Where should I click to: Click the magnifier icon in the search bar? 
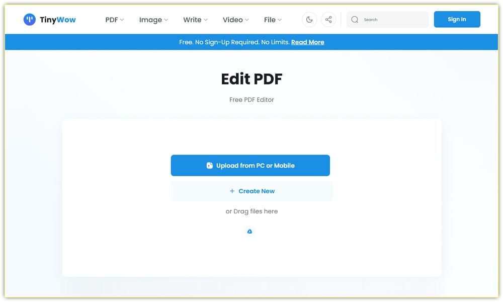tap(355, 19)
